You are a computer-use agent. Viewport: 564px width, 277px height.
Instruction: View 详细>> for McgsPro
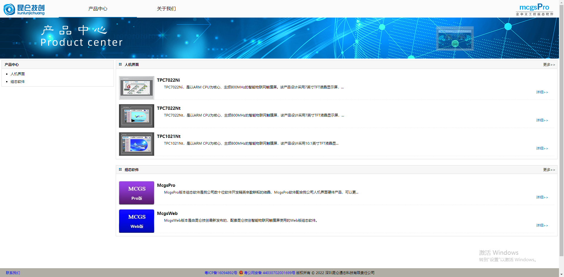pos(542,197)
